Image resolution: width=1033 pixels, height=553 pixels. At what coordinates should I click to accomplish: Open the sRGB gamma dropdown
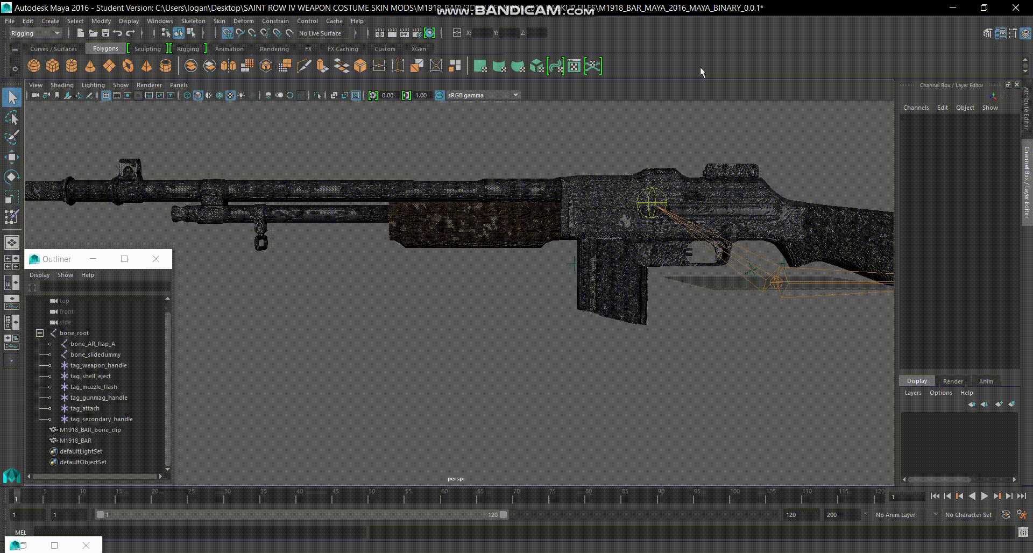click(483, 95)
